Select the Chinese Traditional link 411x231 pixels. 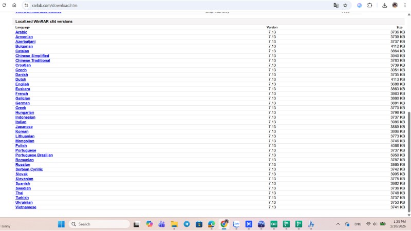pyautogui.click(x=32, y=61)
